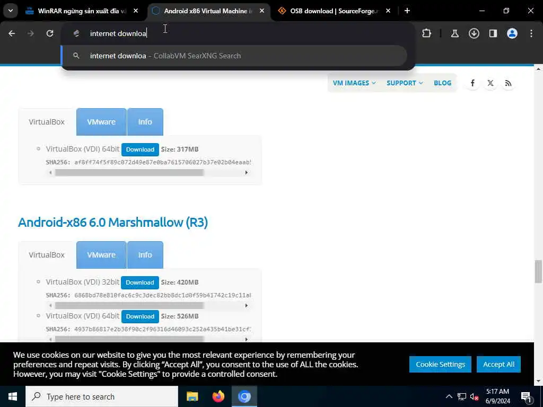Screen dimensions: 543x407
Task: Click right arrow of the 420MB hash scrollbar
Action: coord(247,306)
